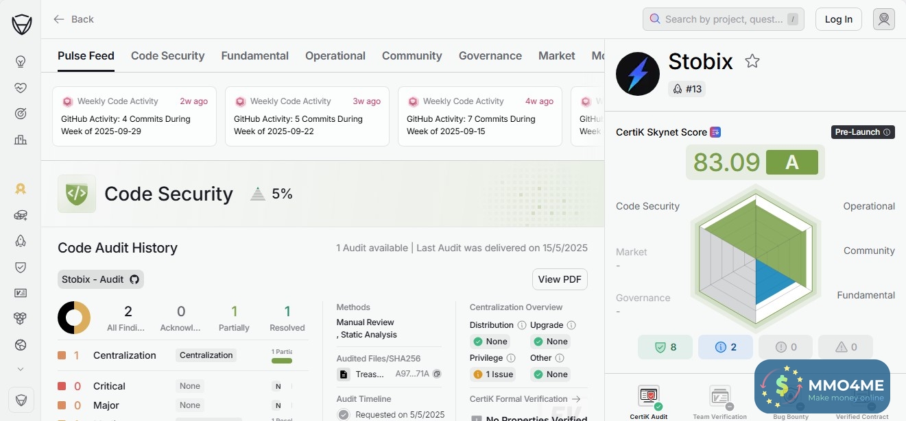Image resolution: width=906 pixels, height=421 pixels.
Task: Open the 5 Commits week 2025-09-22 card
Action: click(x=307, y=116)
